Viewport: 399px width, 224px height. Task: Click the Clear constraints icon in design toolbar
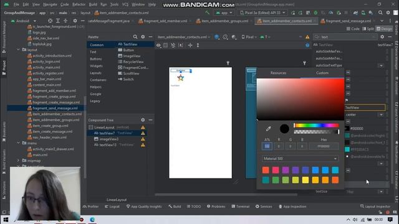click(173, 45)
